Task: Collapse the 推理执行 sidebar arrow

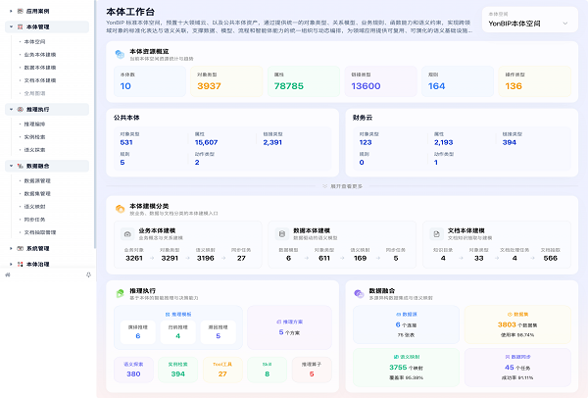Action: point(11,110)
